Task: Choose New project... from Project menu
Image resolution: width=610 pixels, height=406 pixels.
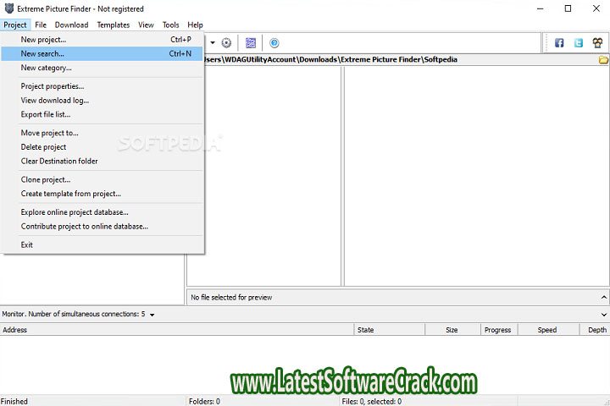Action: (x=103, y=40)
